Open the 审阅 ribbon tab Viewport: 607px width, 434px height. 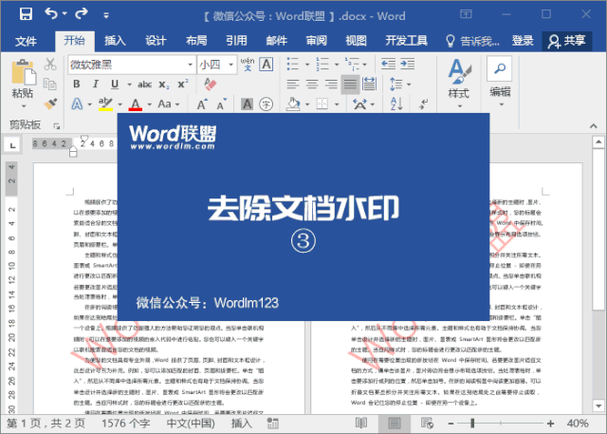pos(316,40)
